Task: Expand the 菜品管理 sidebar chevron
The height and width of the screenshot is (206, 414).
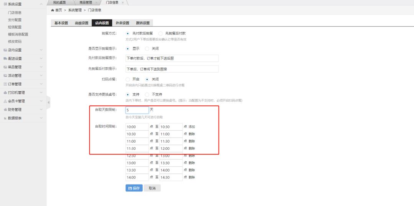Action: click(41, 67)
